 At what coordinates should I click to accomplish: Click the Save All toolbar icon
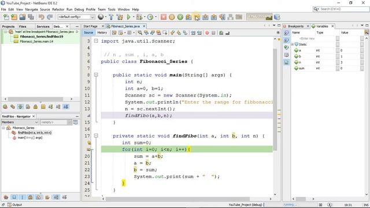(x=31, y=17)
